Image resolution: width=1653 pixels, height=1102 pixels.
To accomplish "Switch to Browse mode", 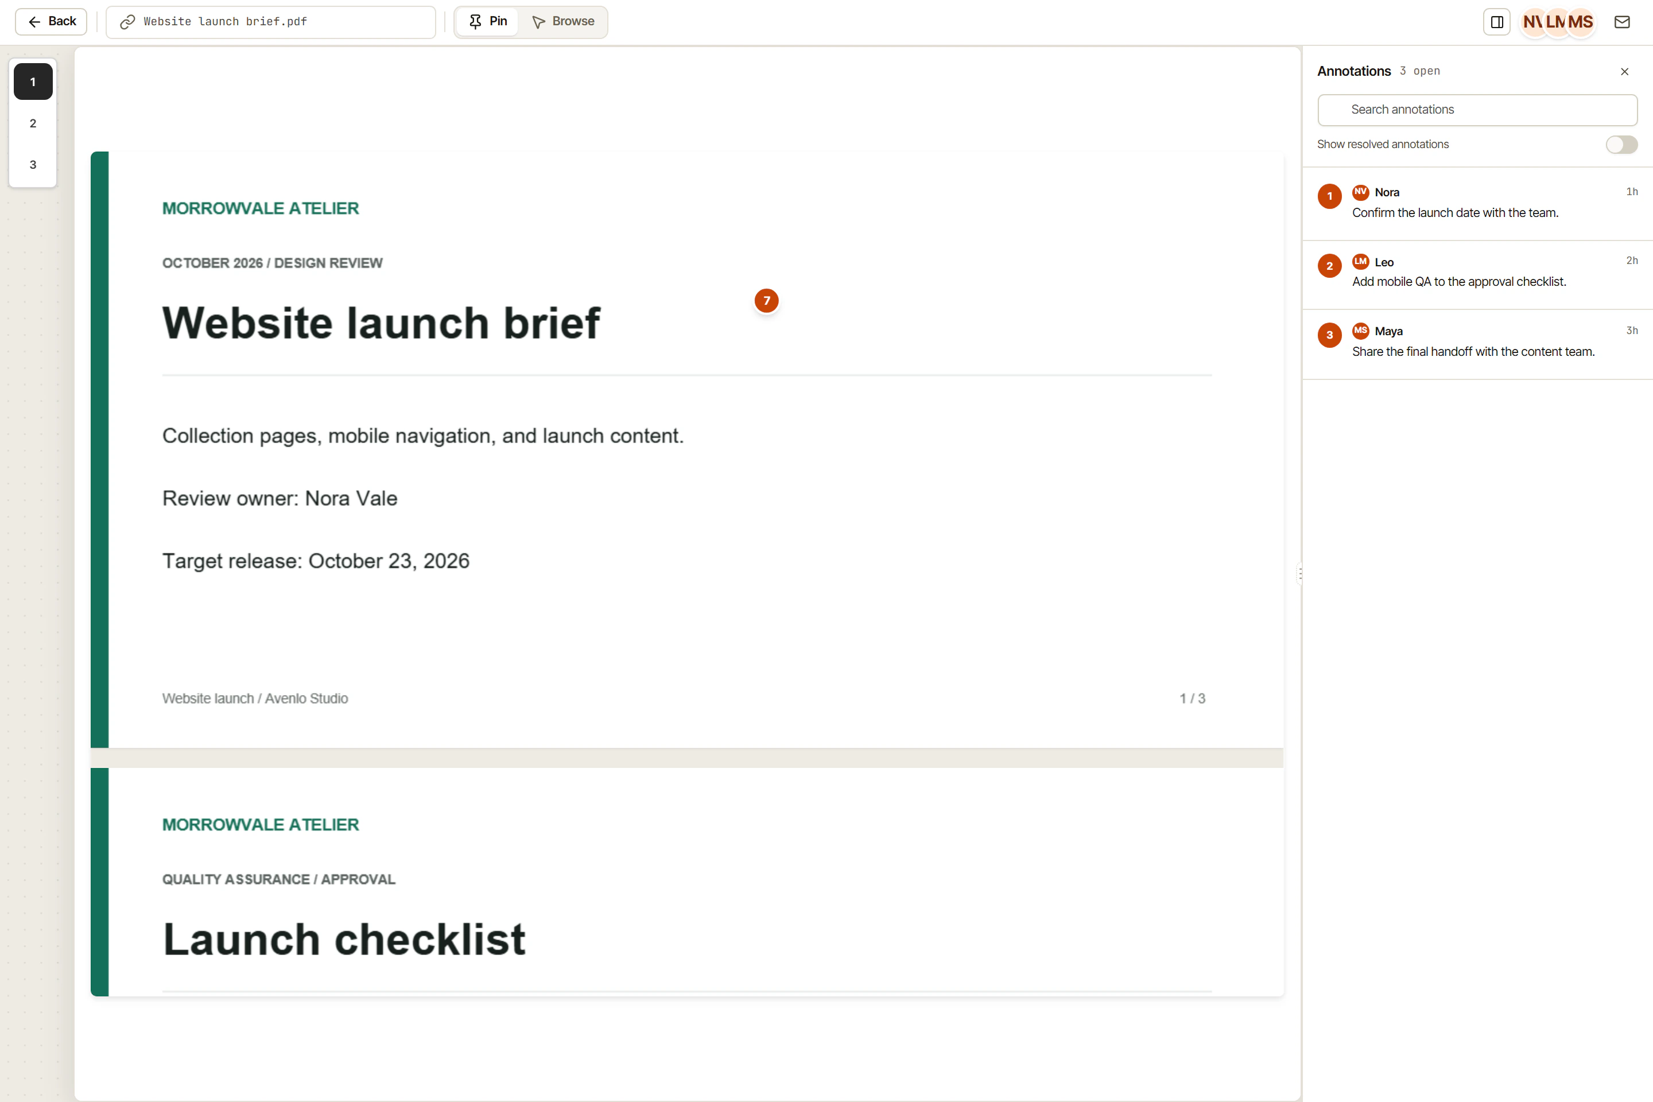I will (x=563, y=22).
